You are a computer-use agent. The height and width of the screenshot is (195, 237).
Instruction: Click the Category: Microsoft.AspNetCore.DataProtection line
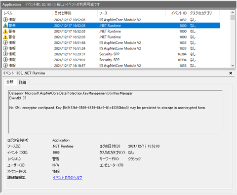click(x=71, y=93)
